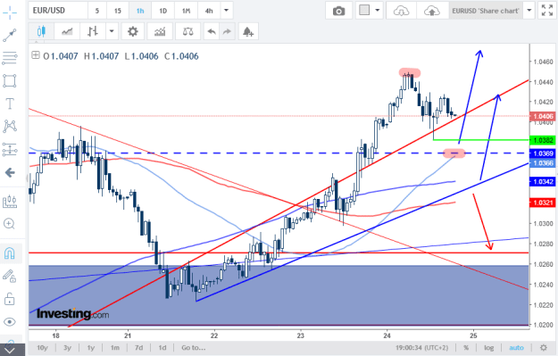
Task: Toggle lock all drawing tools
Action: (10, 299)
